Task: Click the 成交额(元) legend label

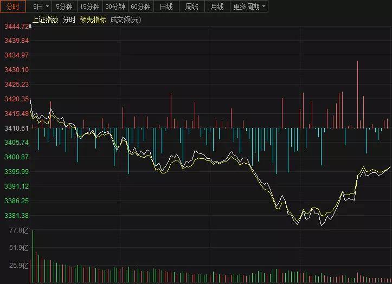Action: (x=125, y=20)
